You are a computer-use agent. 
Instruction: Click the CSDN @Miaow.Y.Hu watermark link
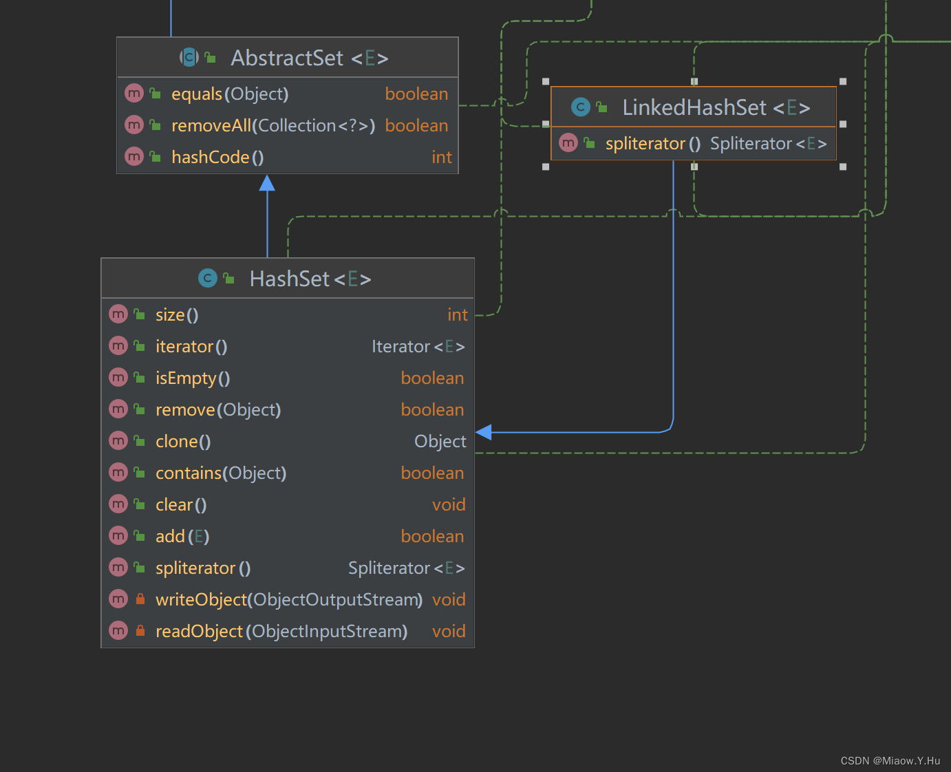click(889, 760)
